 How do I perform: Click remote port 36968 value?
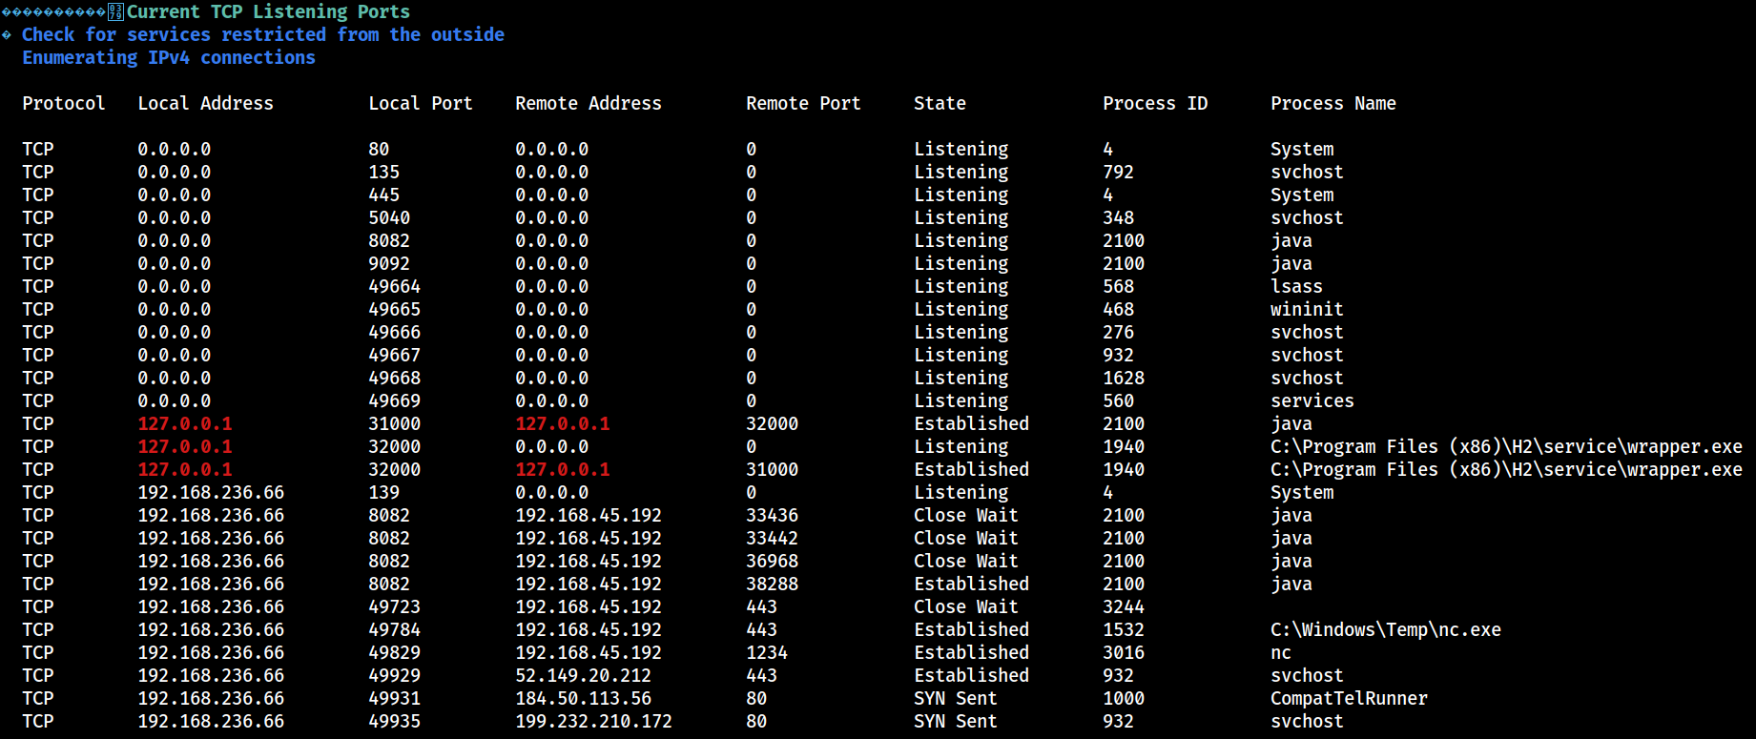[x=773, y=561]
